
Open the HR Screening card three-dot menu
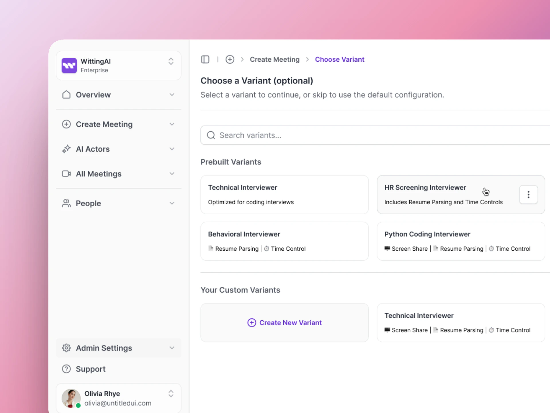[528, 194]
